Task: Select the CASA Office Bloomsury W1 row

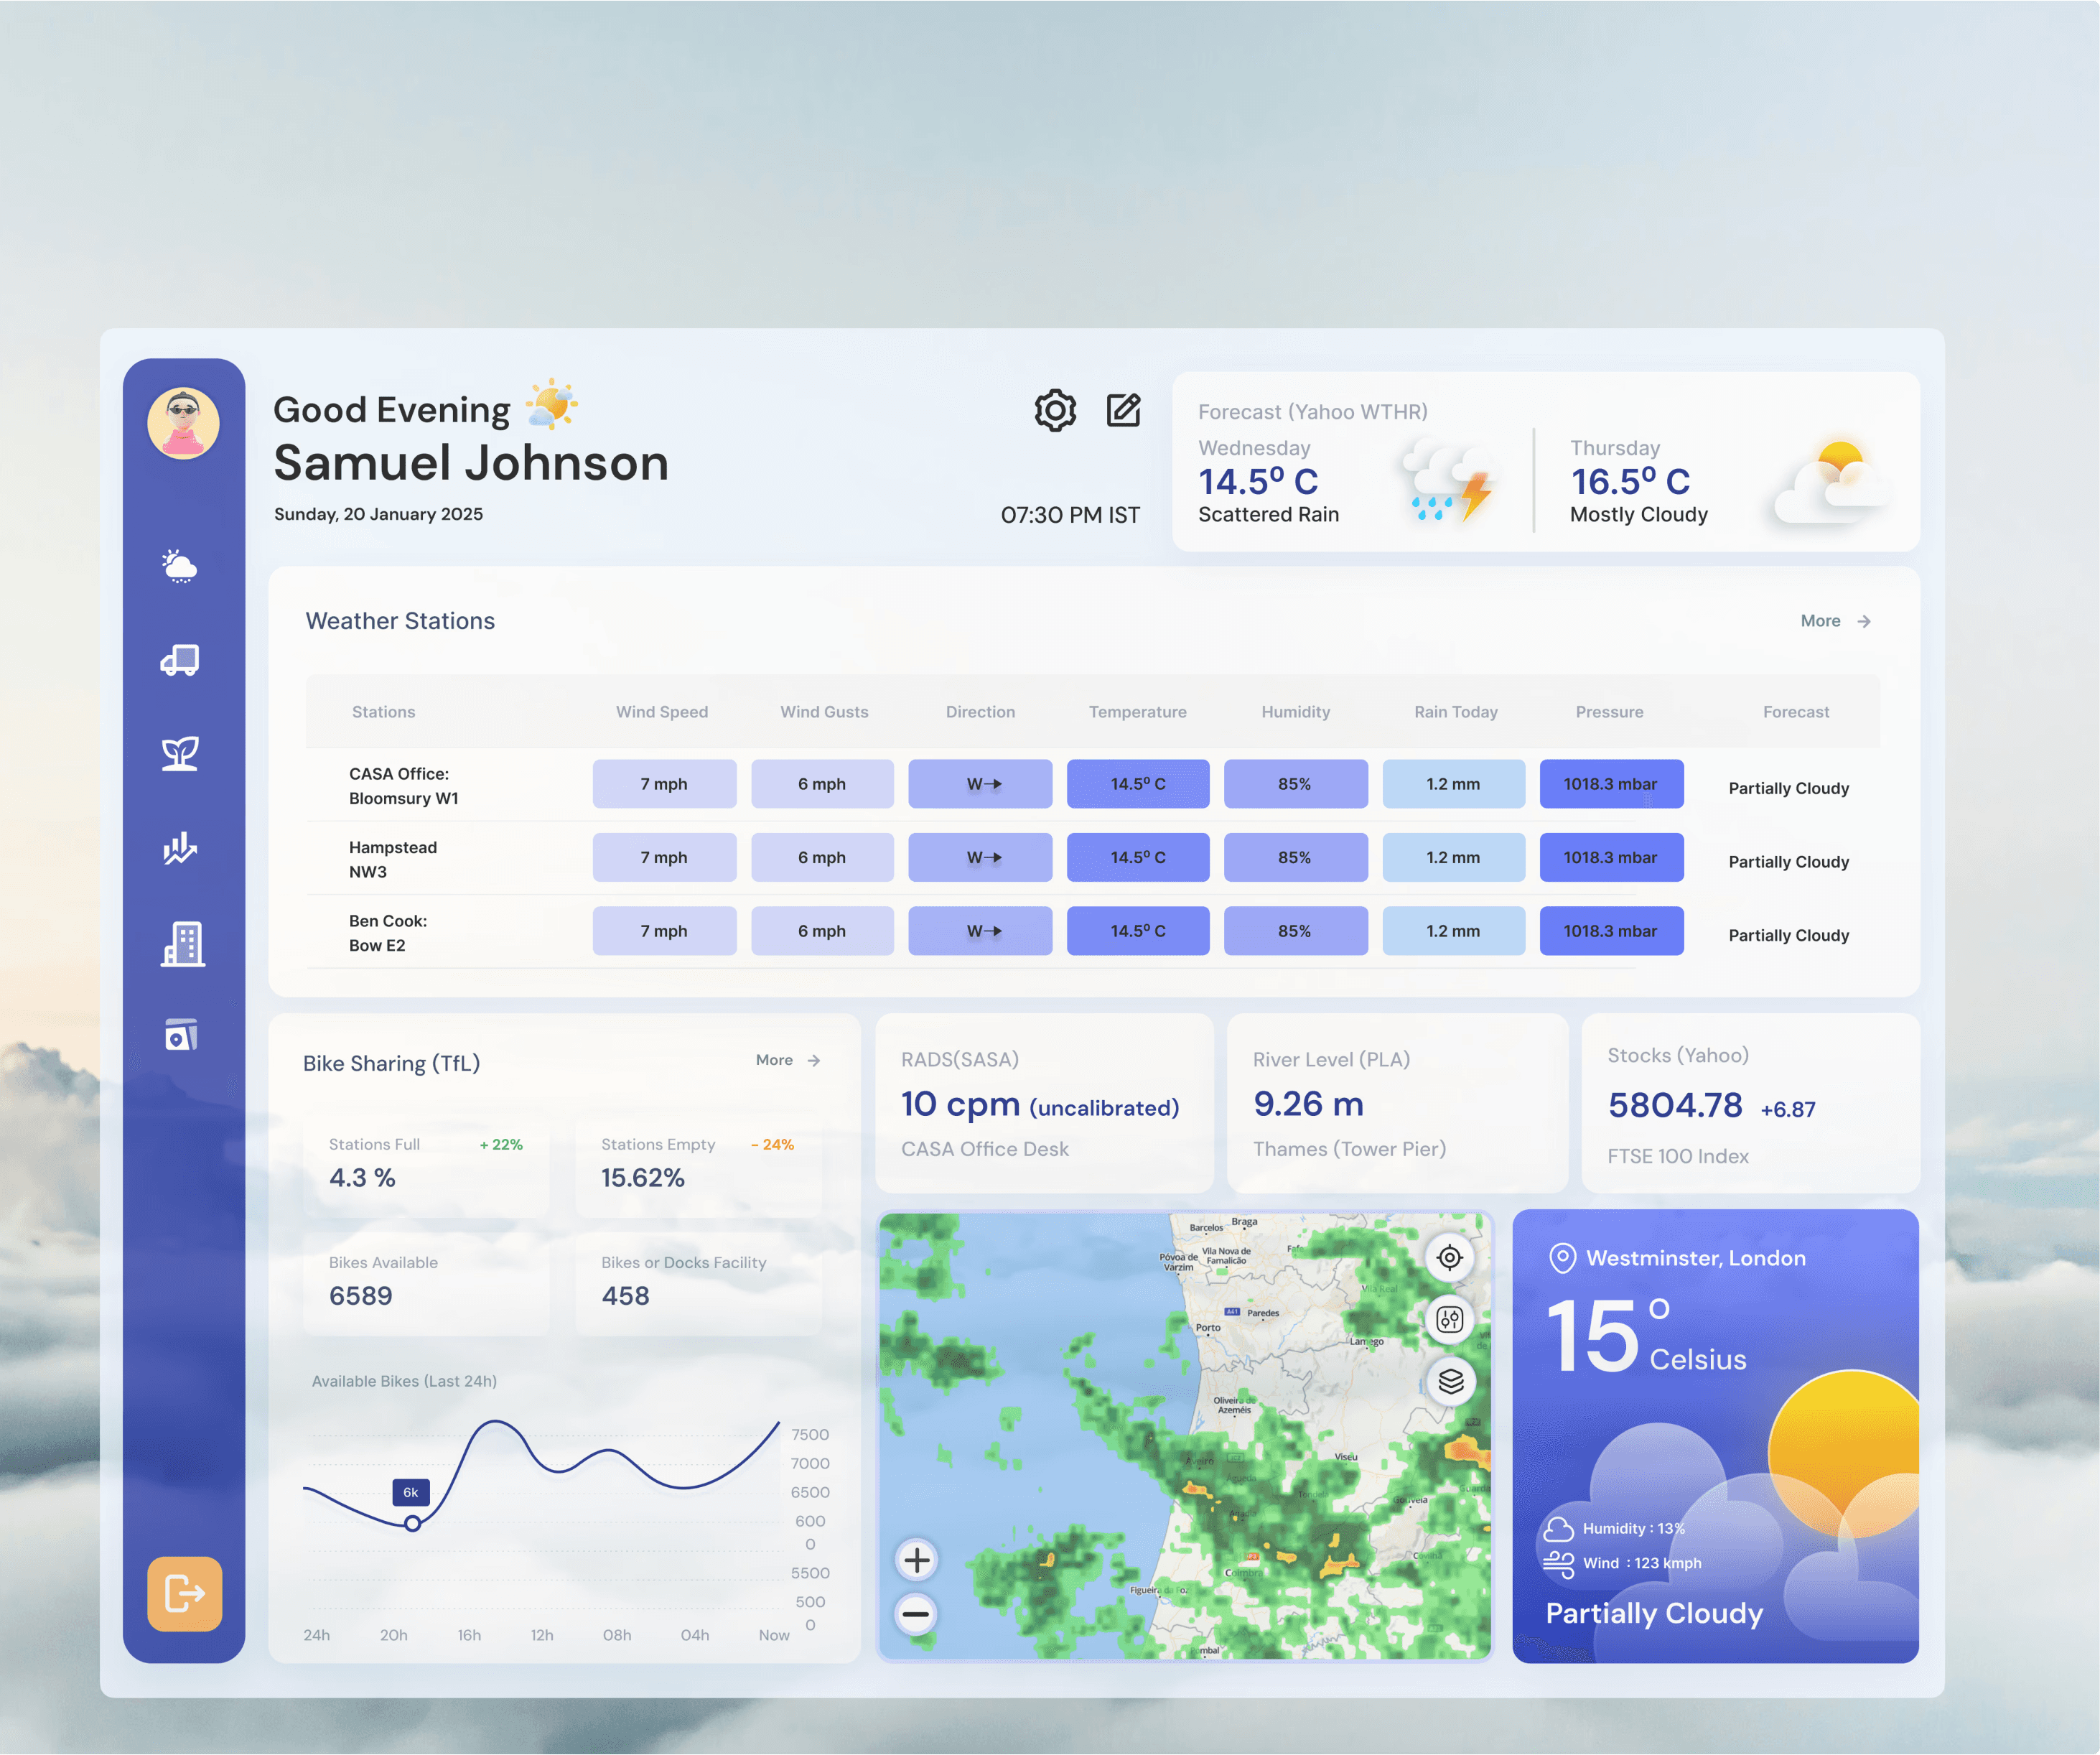Action: tap(403, 786)
